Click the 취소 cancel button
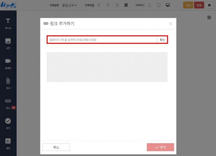Viewport: 216px width, 156px height. (x=56, y=147)
